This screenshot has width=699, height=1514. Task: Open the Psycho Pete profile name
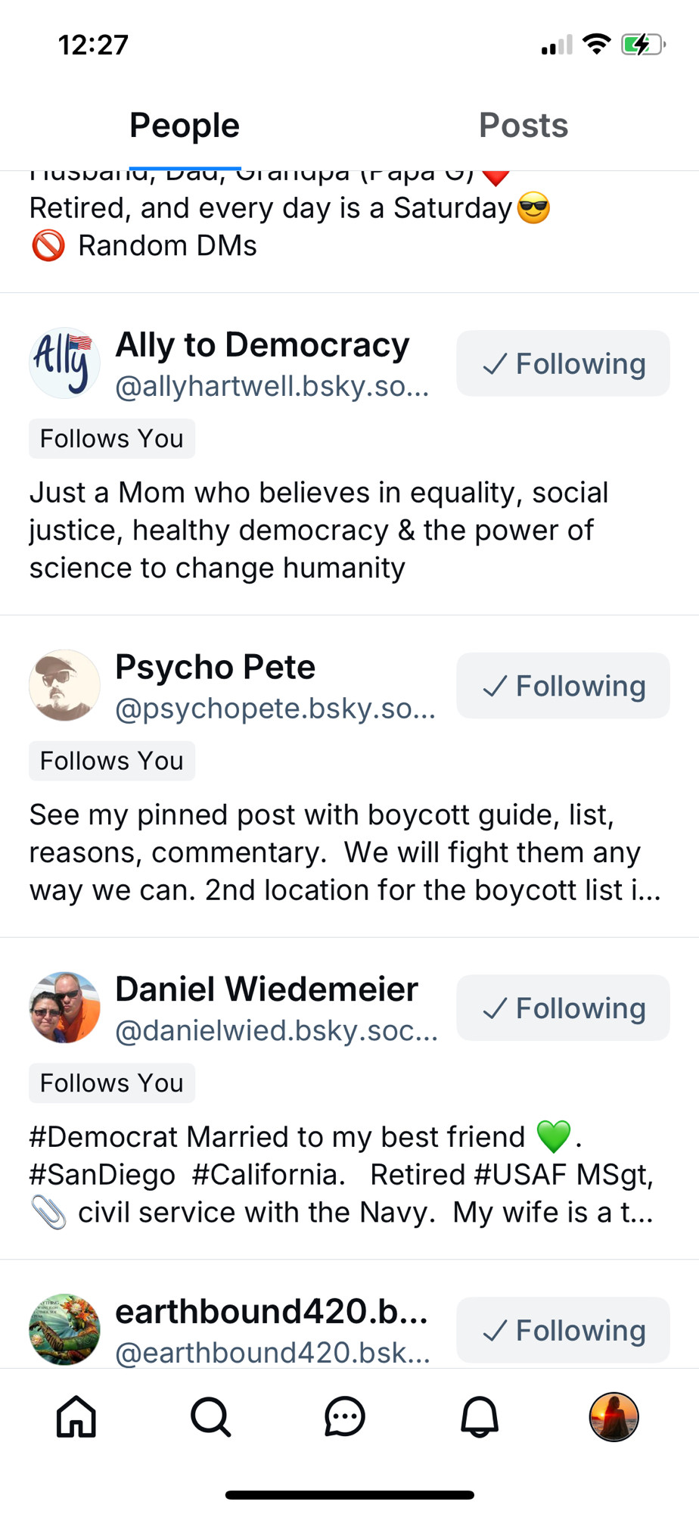pos(215,667)
